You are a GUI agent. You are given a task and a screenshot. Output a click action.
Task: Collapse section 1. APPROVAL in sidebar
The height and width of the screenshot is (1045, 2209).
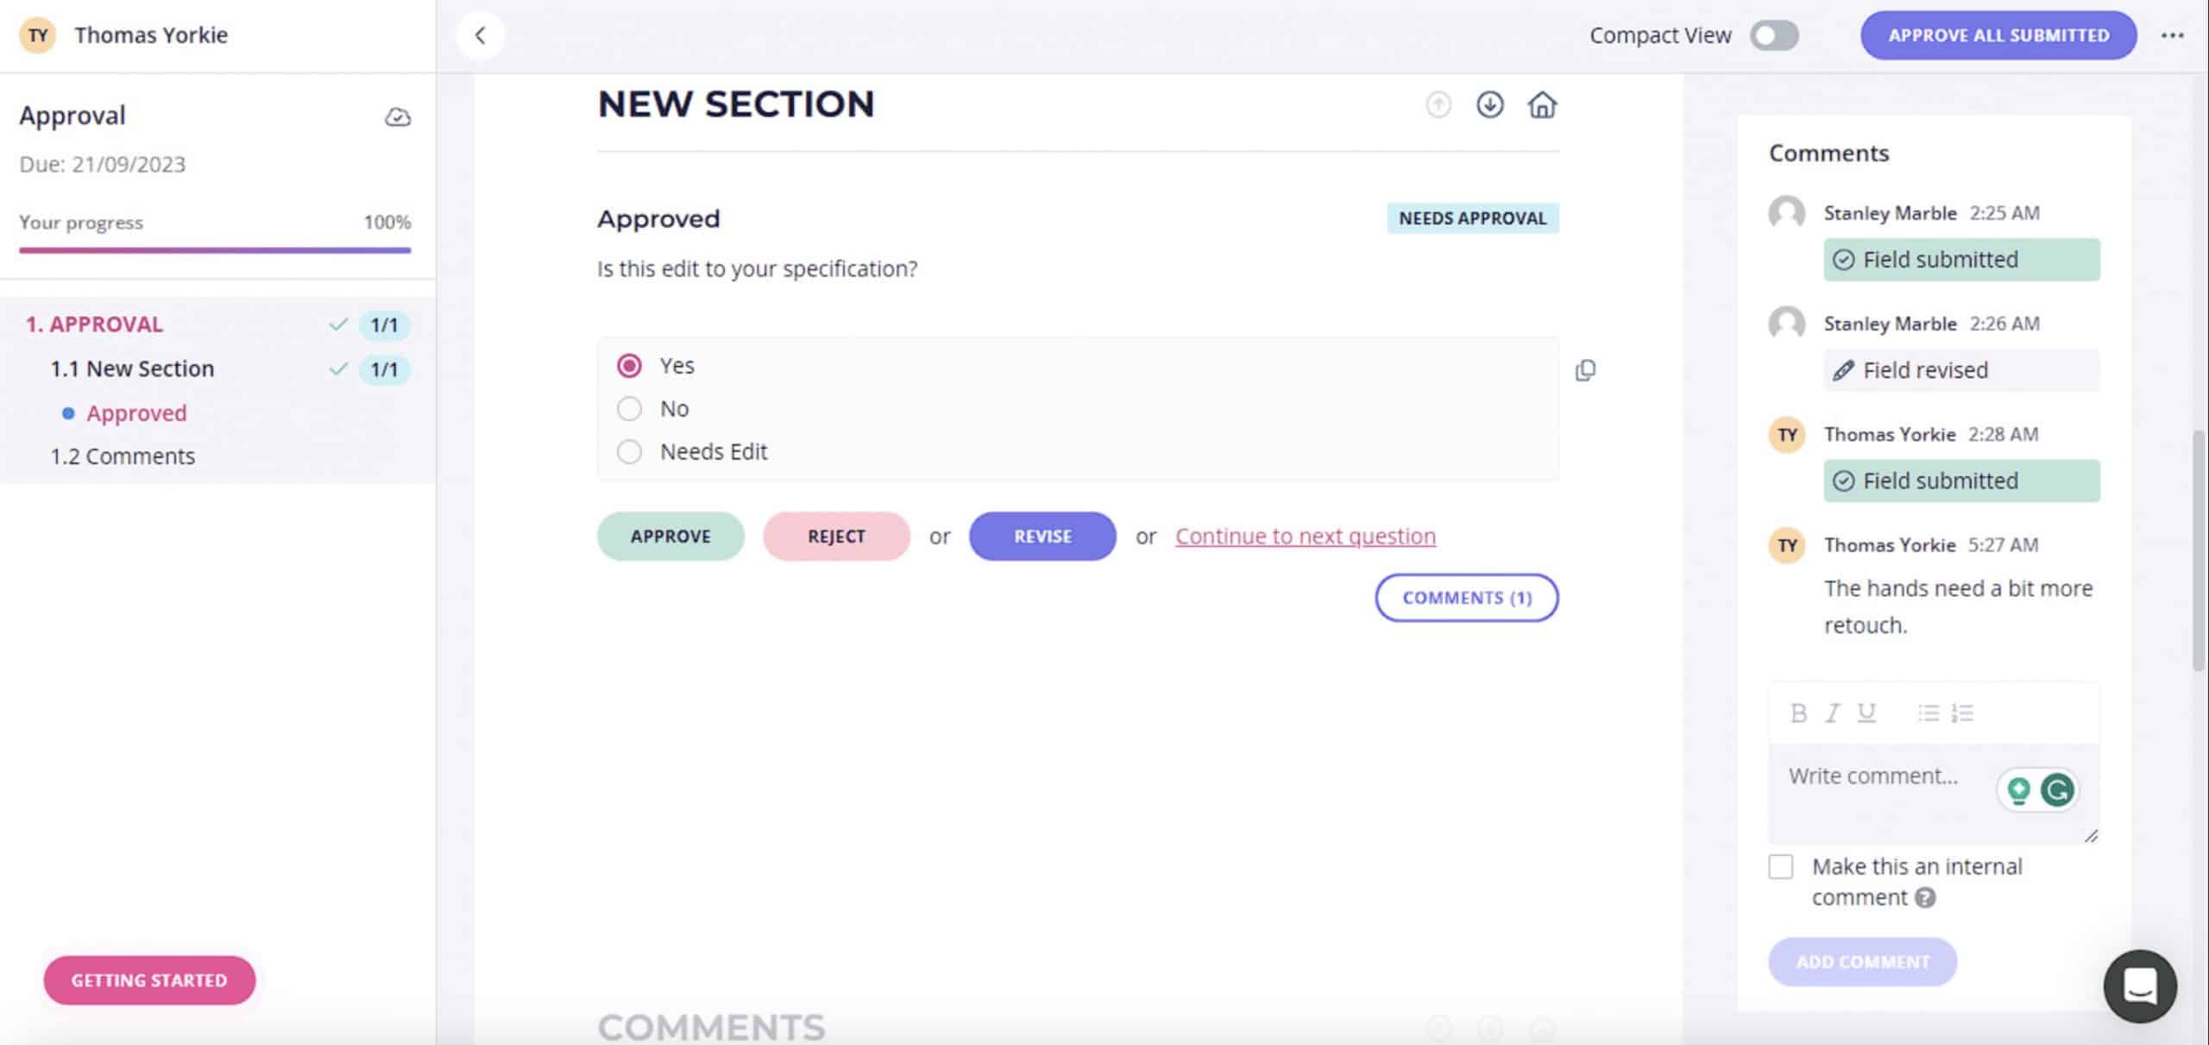[x=93, y=323]
